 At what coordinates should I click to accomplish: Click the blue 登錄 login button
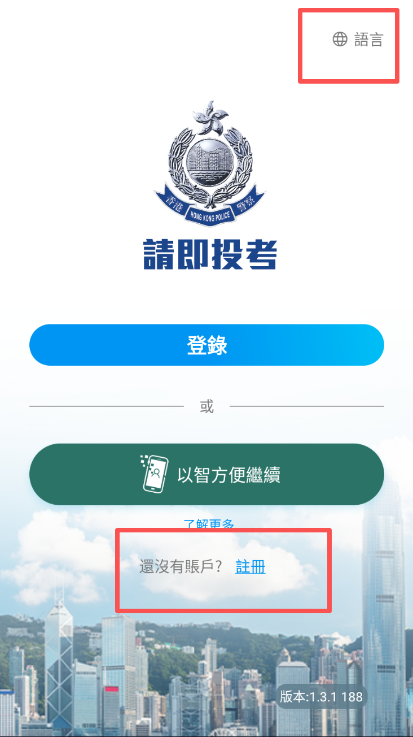[206, 345]
